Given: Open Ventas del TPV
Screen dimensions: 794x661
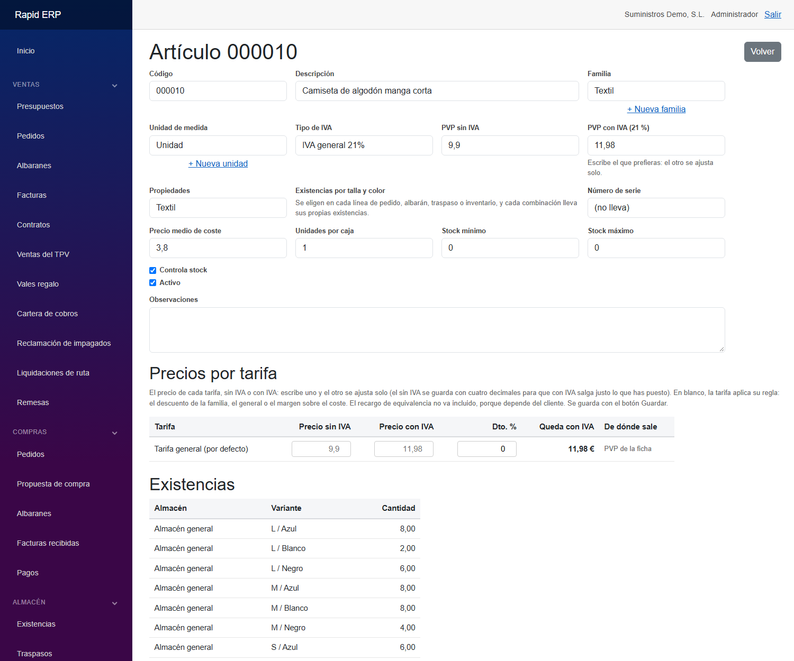Looking at the screenshot, I should click(x=43, y=254).
